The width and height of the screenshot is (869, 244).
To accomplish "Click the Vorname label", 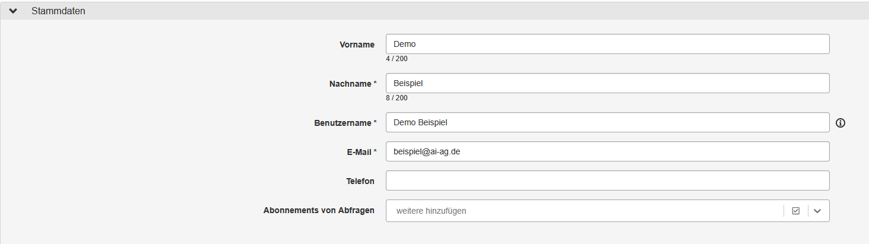I will coord(357,45).
